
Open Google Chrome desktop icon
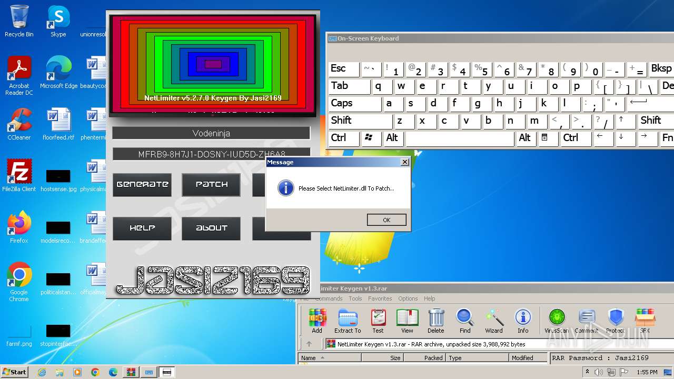(19, 282)
